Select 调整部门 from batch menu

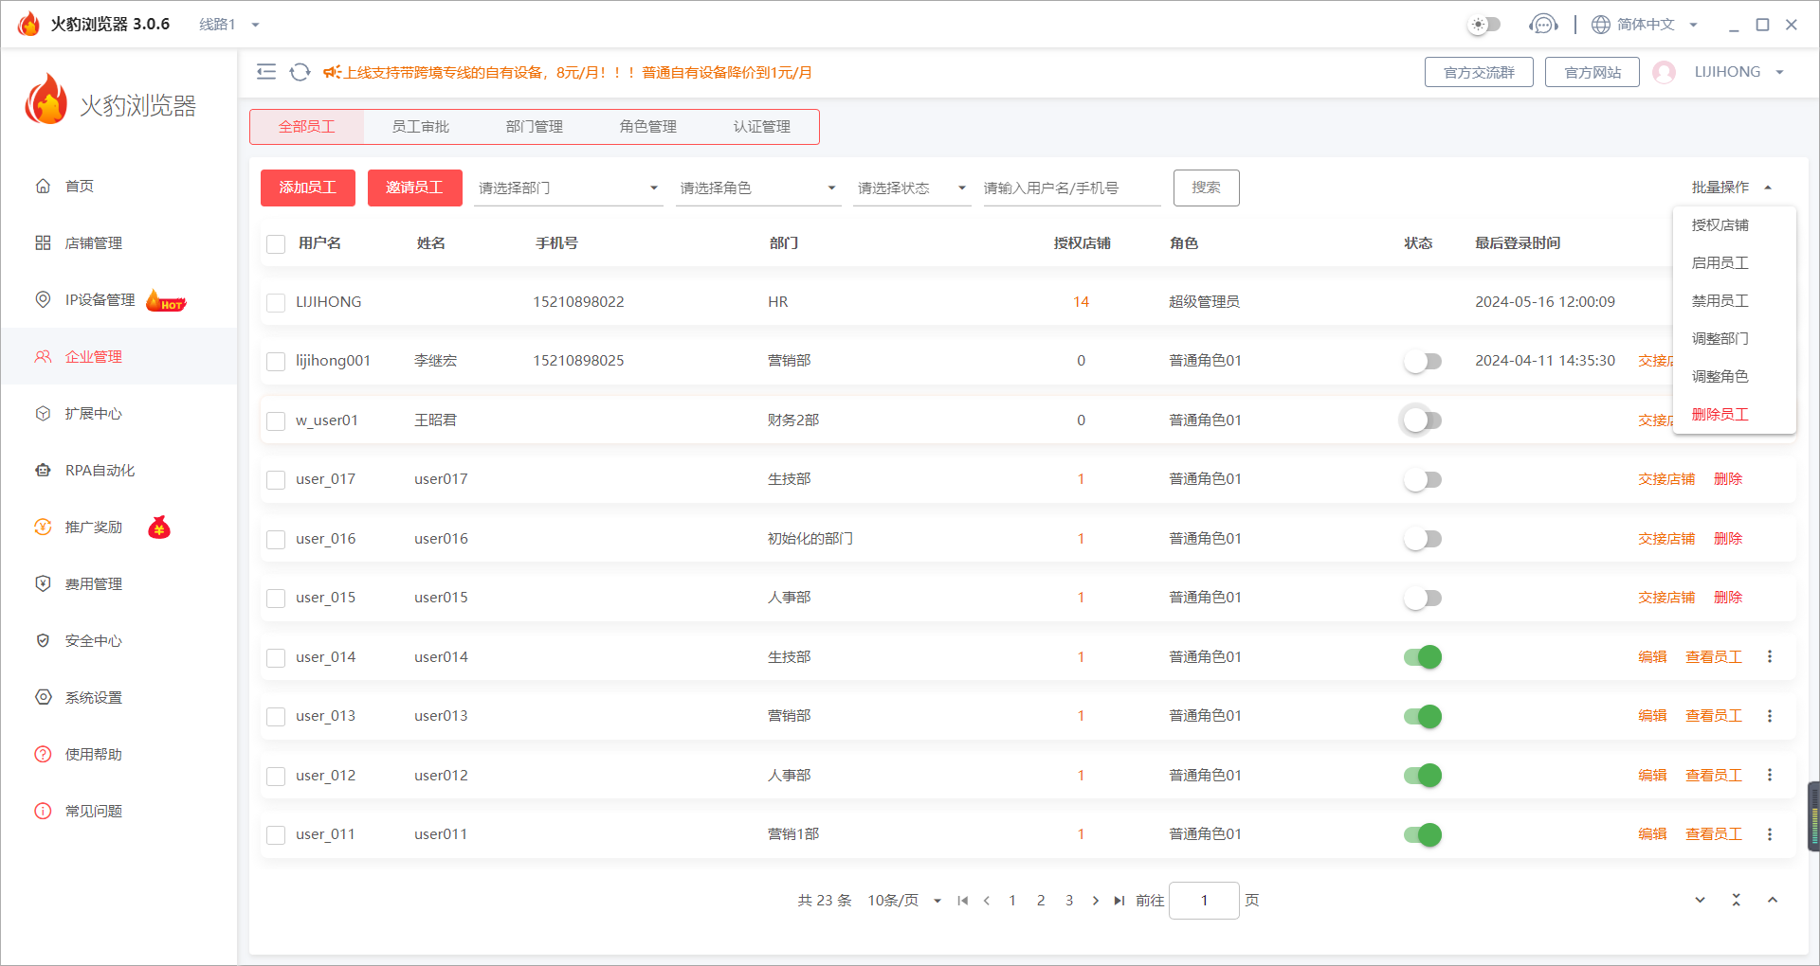[x=1735, y=339]
